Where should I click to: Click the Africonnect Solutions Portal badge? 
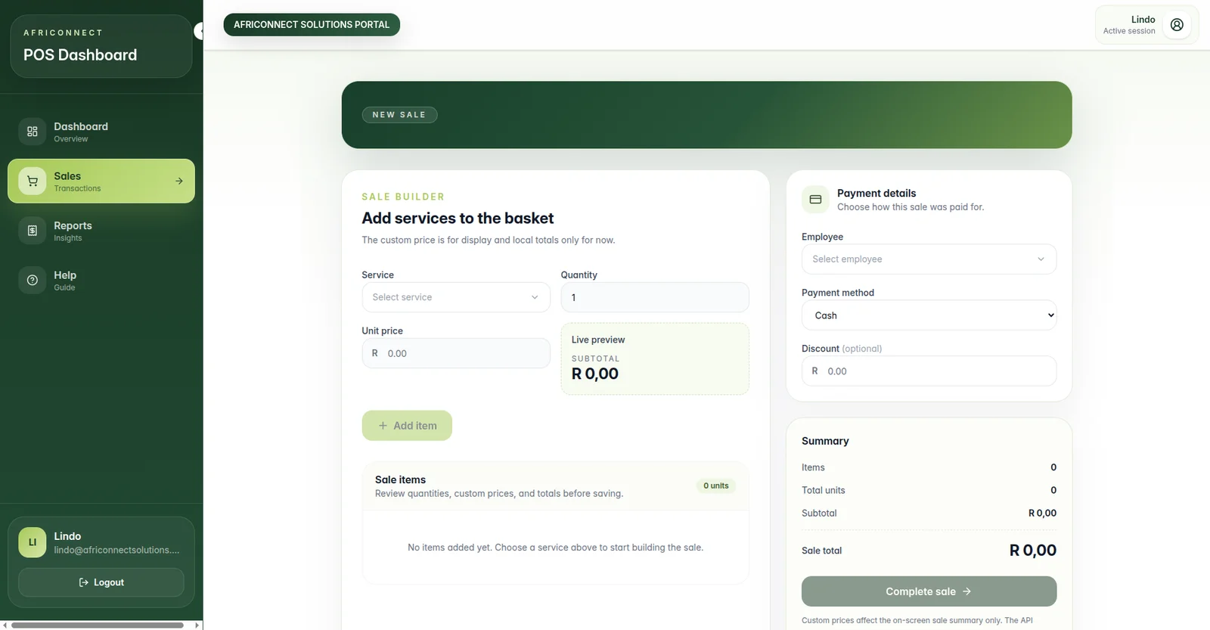coord(312,25)
